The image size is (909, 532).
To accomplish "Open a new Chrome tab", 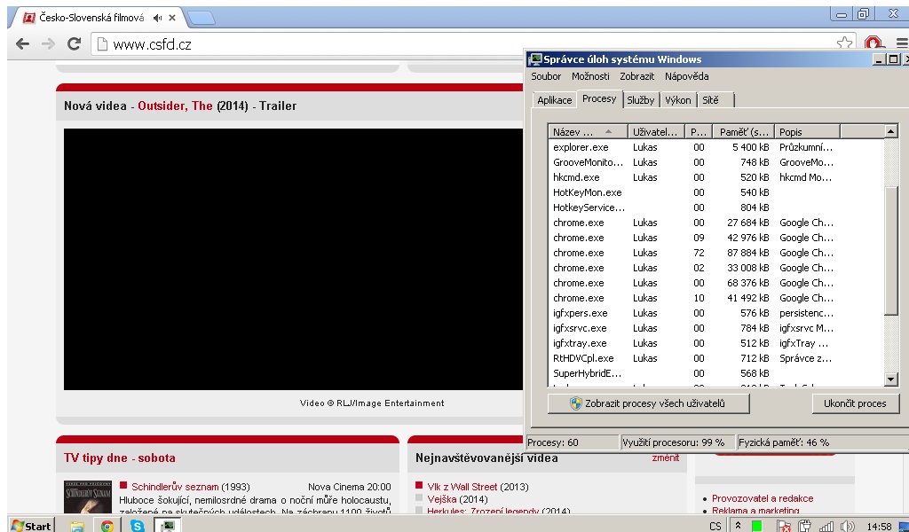I will click(202, 19).
